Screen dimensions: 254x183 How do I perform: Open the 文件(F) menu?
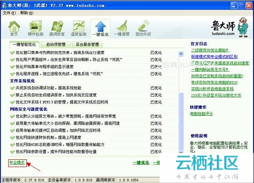coord(9,13)
